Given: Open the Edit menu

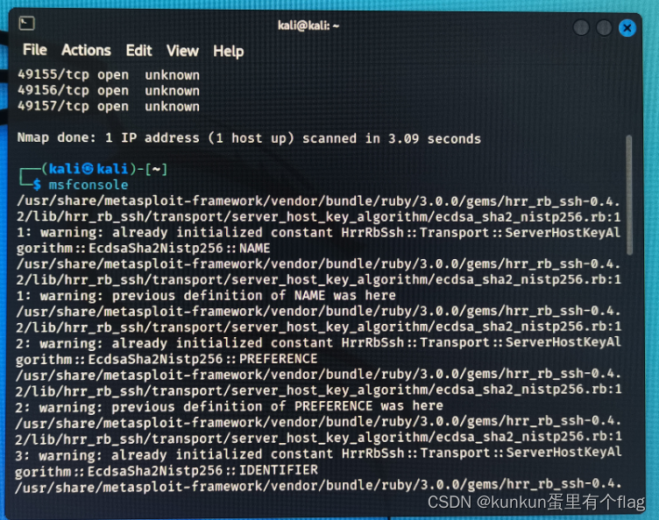Looking at the screenshot, I should click(138, 51).
